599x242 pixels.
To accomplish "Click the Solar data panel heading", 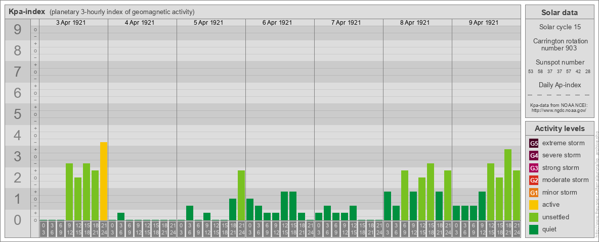I will (x=560, y=13).
